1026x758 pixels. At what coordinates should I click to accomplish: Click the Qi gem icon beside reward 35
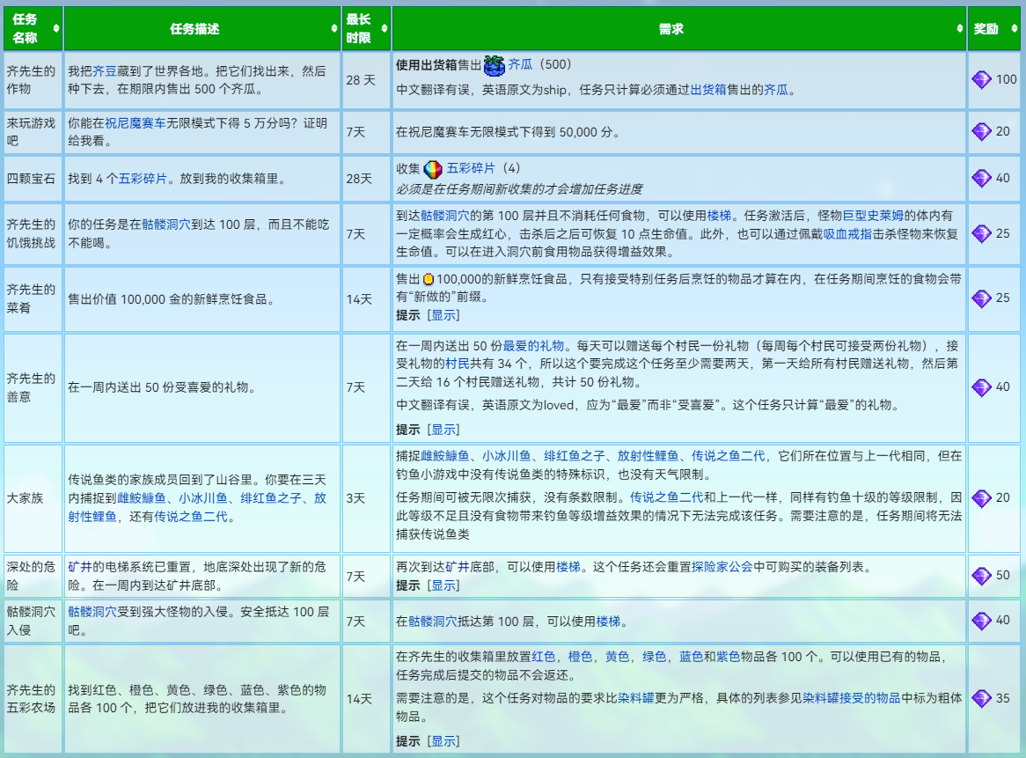pos(981,698)
